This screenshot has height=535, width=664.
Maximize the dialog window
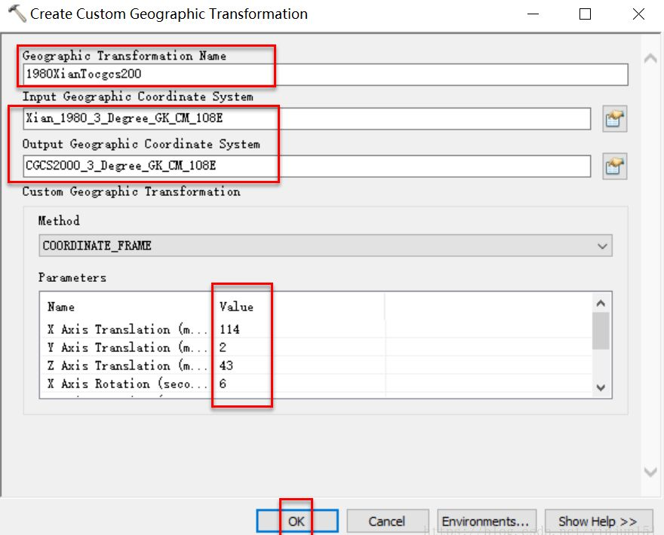(585, 14)
